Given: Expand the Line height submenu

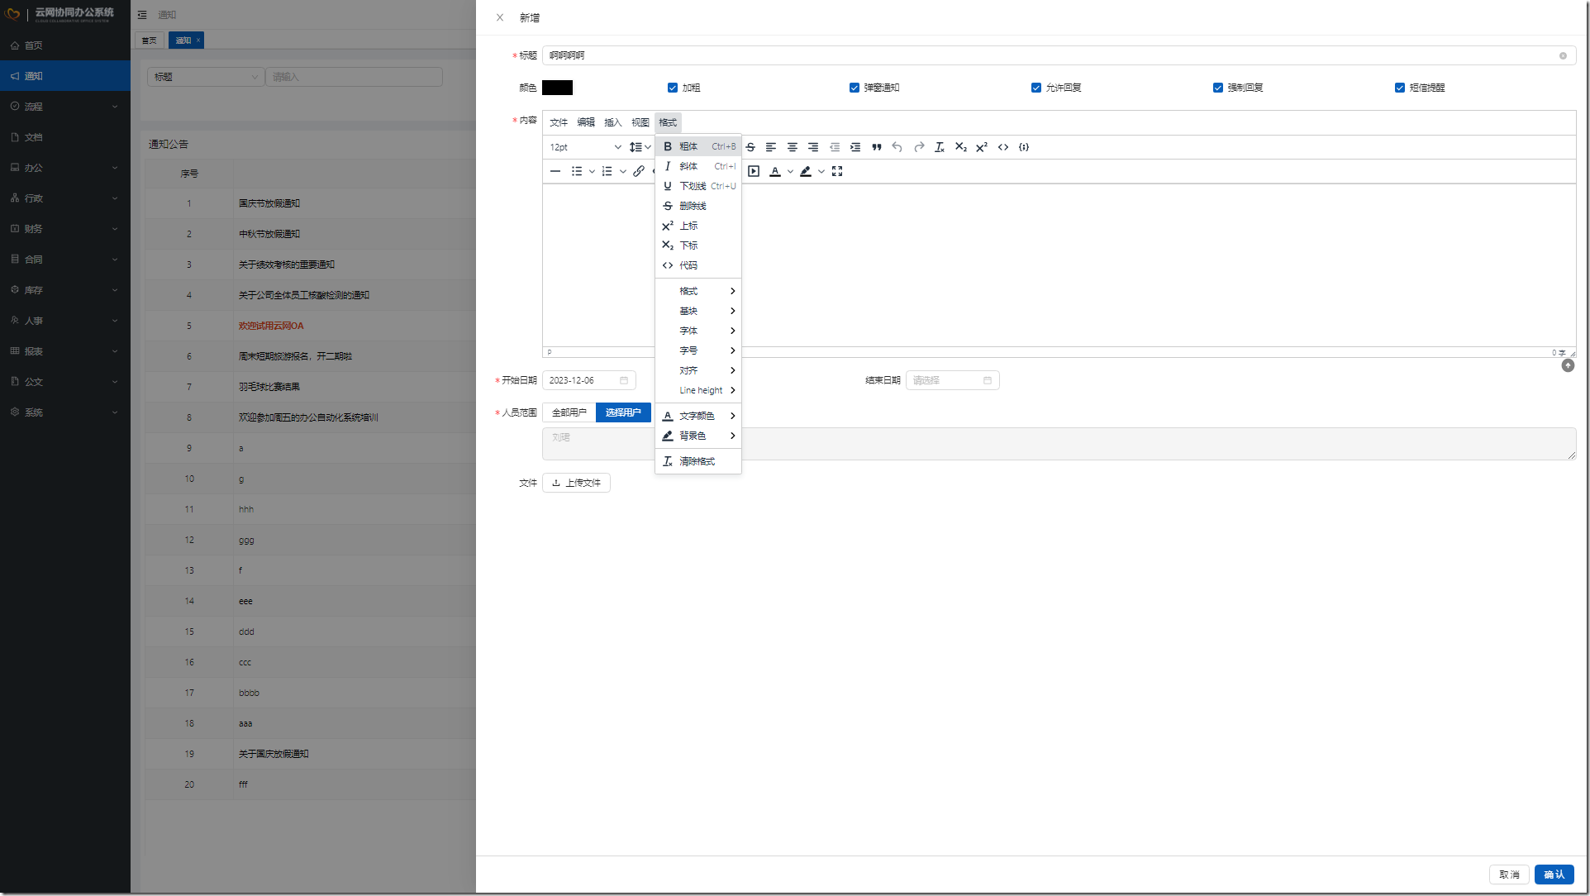Looking at the screenshot, I should point(698,390).
